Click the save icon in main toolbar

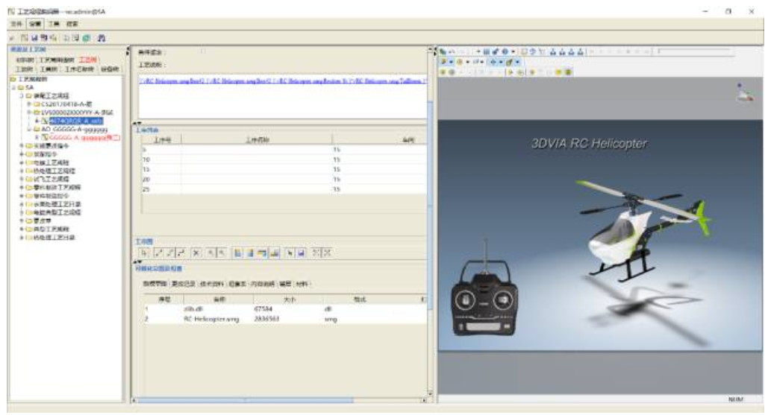(34, 38)
